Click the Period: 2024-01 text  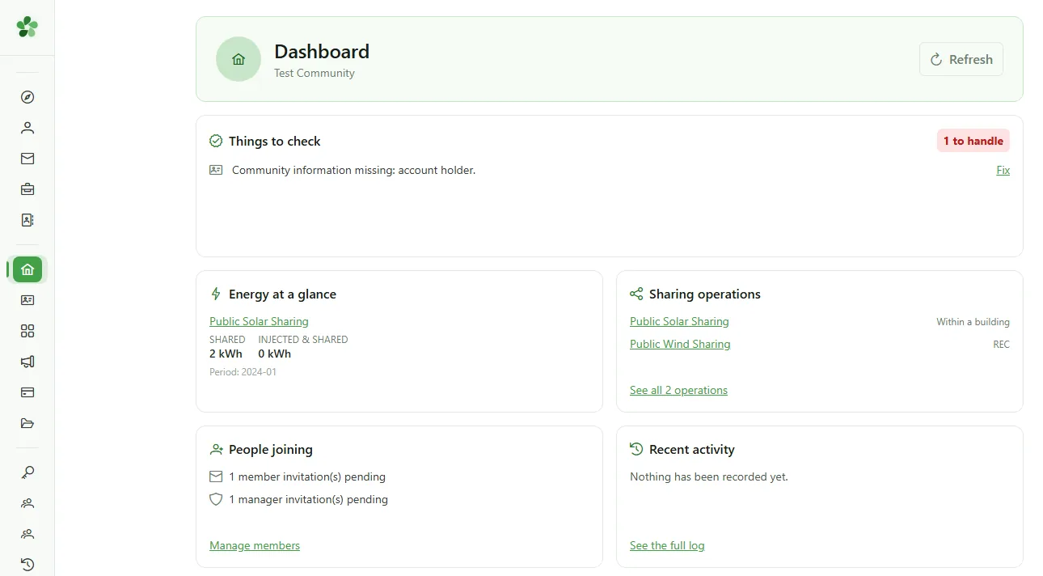[243, 372]
